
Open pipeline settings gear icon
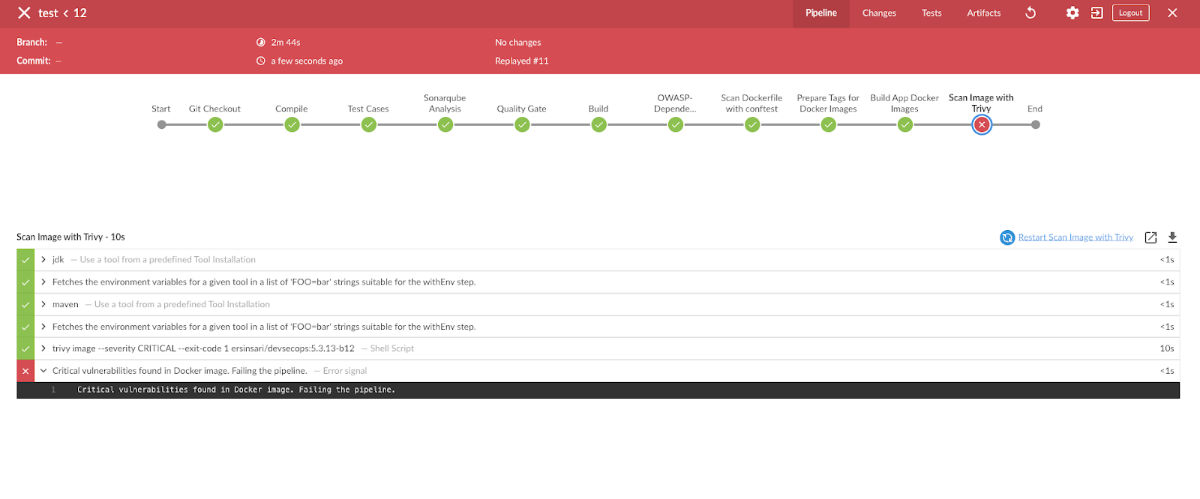1072,13
